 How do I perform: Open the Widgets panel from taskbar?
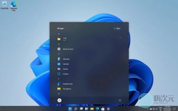click(87, 109)
